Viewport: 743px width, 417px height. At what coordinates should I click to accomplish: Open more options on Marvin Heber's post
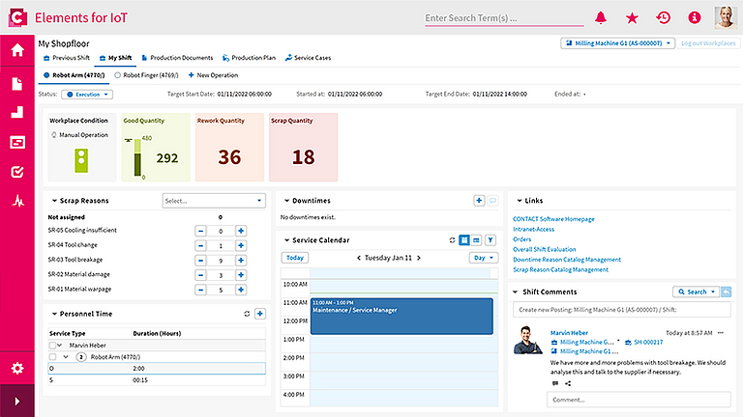(x=721, y=333)
